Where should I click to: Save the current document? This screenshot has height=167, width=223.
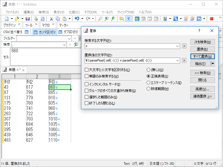click(28, 19)
